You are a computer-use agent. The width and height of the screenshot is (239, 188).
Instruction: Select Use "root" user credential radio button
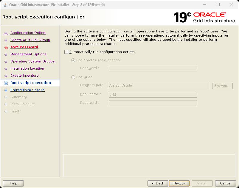click(73, 60)
